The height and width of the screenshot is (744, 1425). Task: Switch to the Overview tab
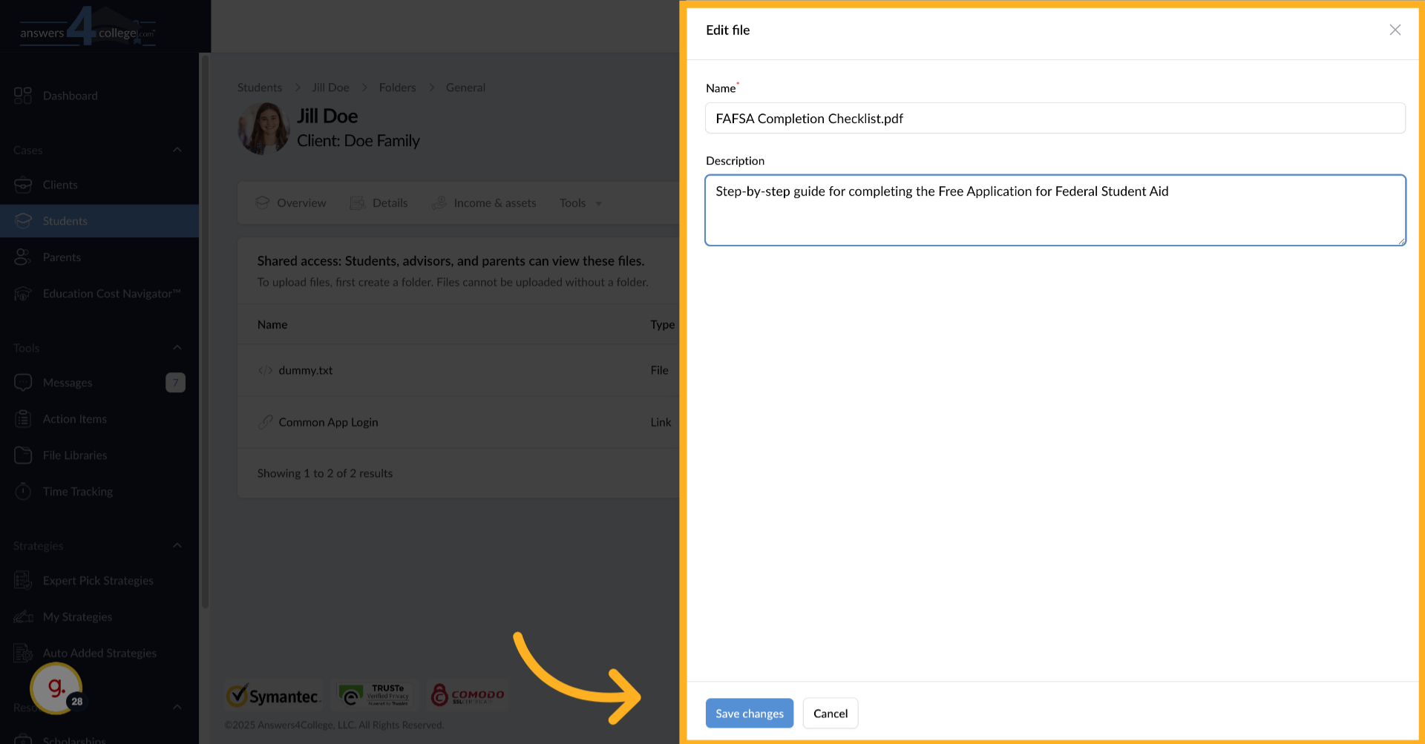click(x=291, y=203)
